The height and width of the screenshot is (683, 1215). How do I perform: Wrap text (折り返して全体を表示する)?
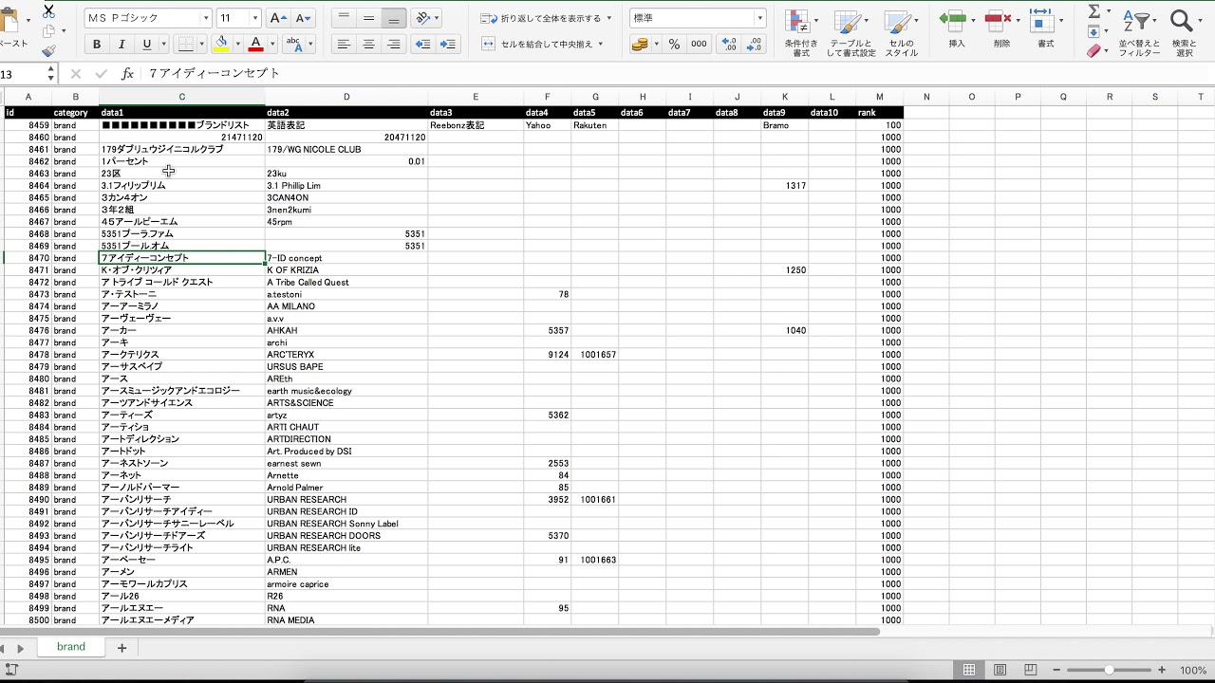coord(546,18)
